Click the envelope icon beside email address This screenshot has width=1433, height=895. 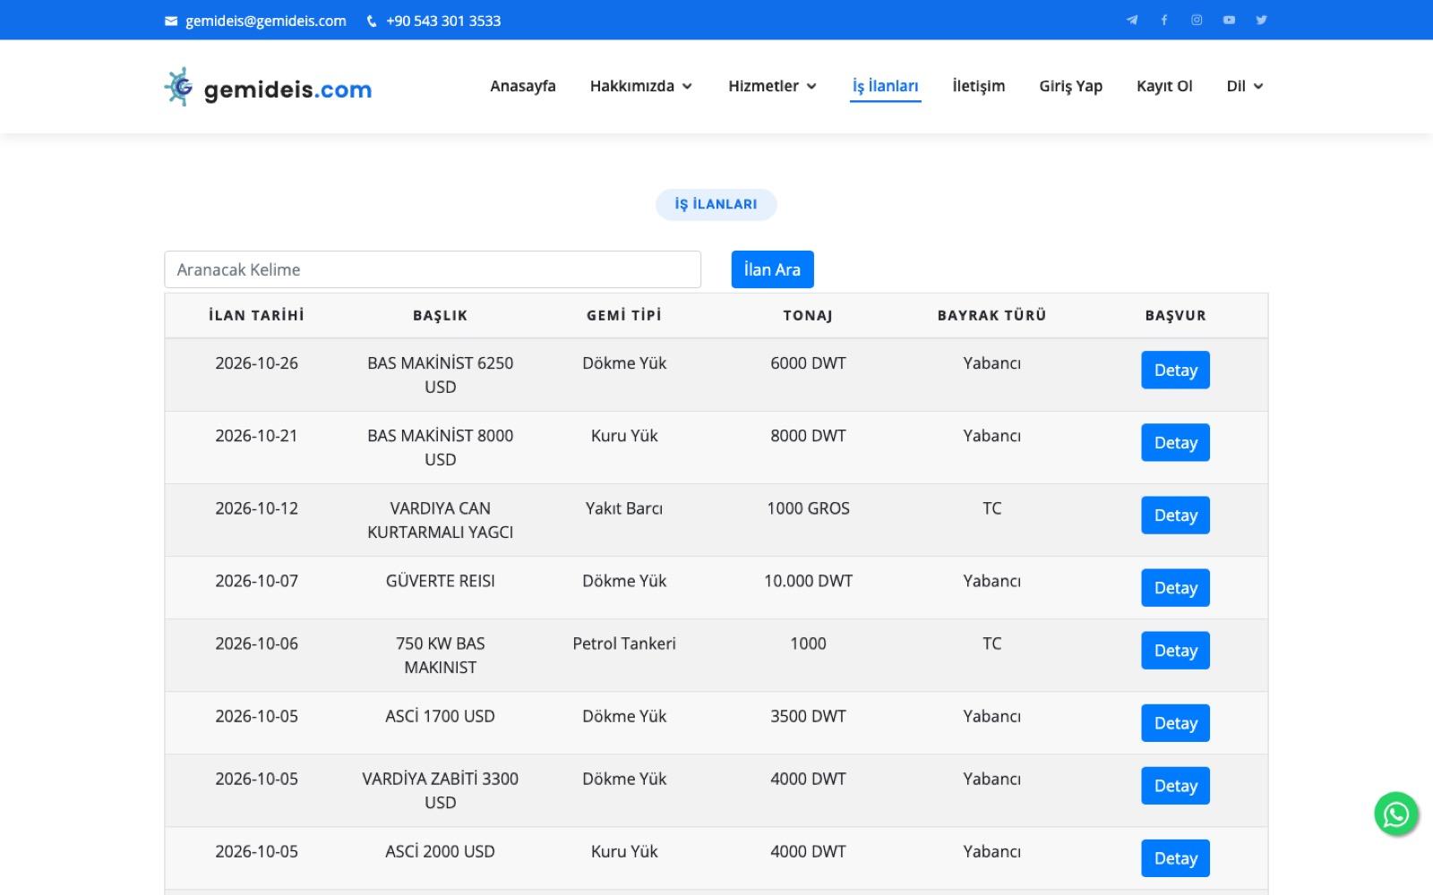(171, 21)
